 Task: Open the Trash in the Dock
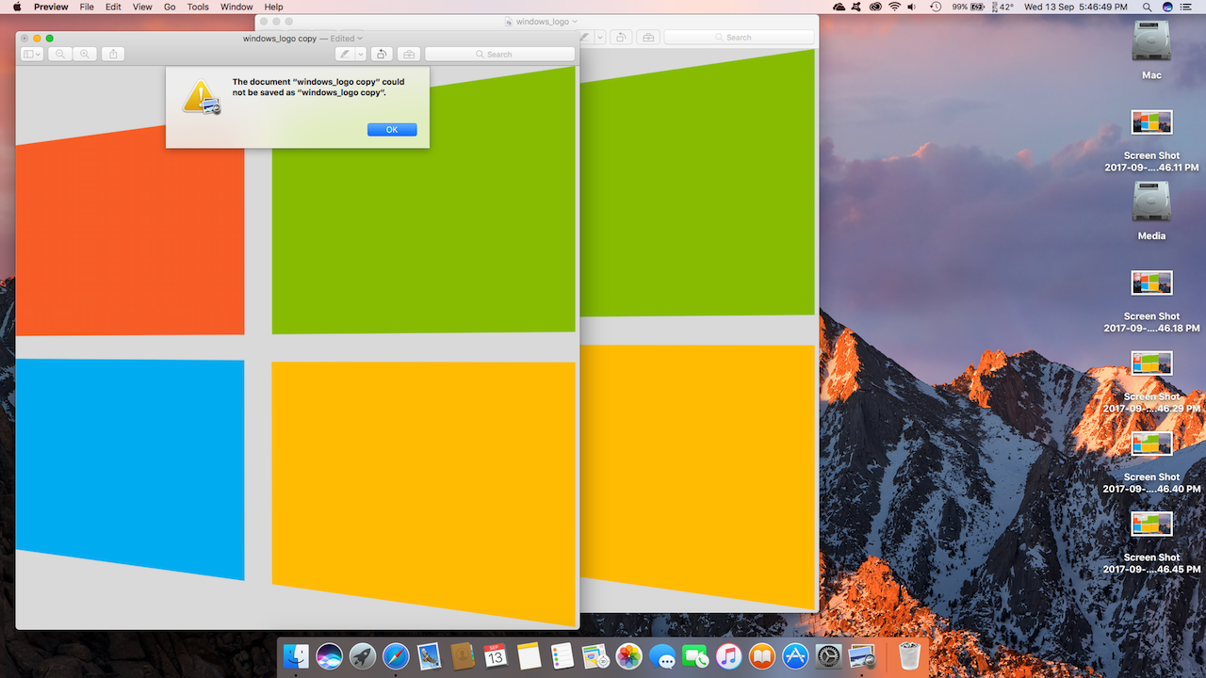909,655
